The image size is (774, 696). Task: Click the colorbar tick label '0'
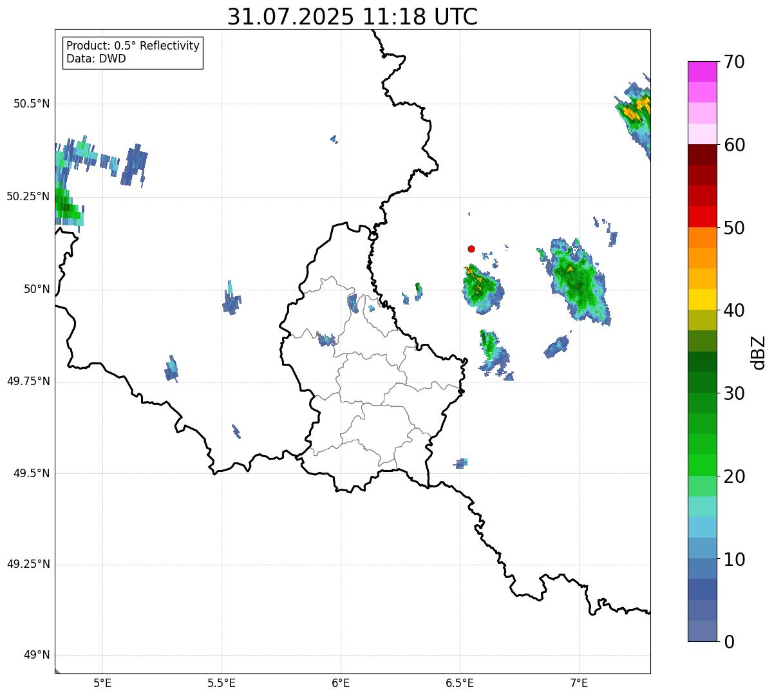point(729,642)
